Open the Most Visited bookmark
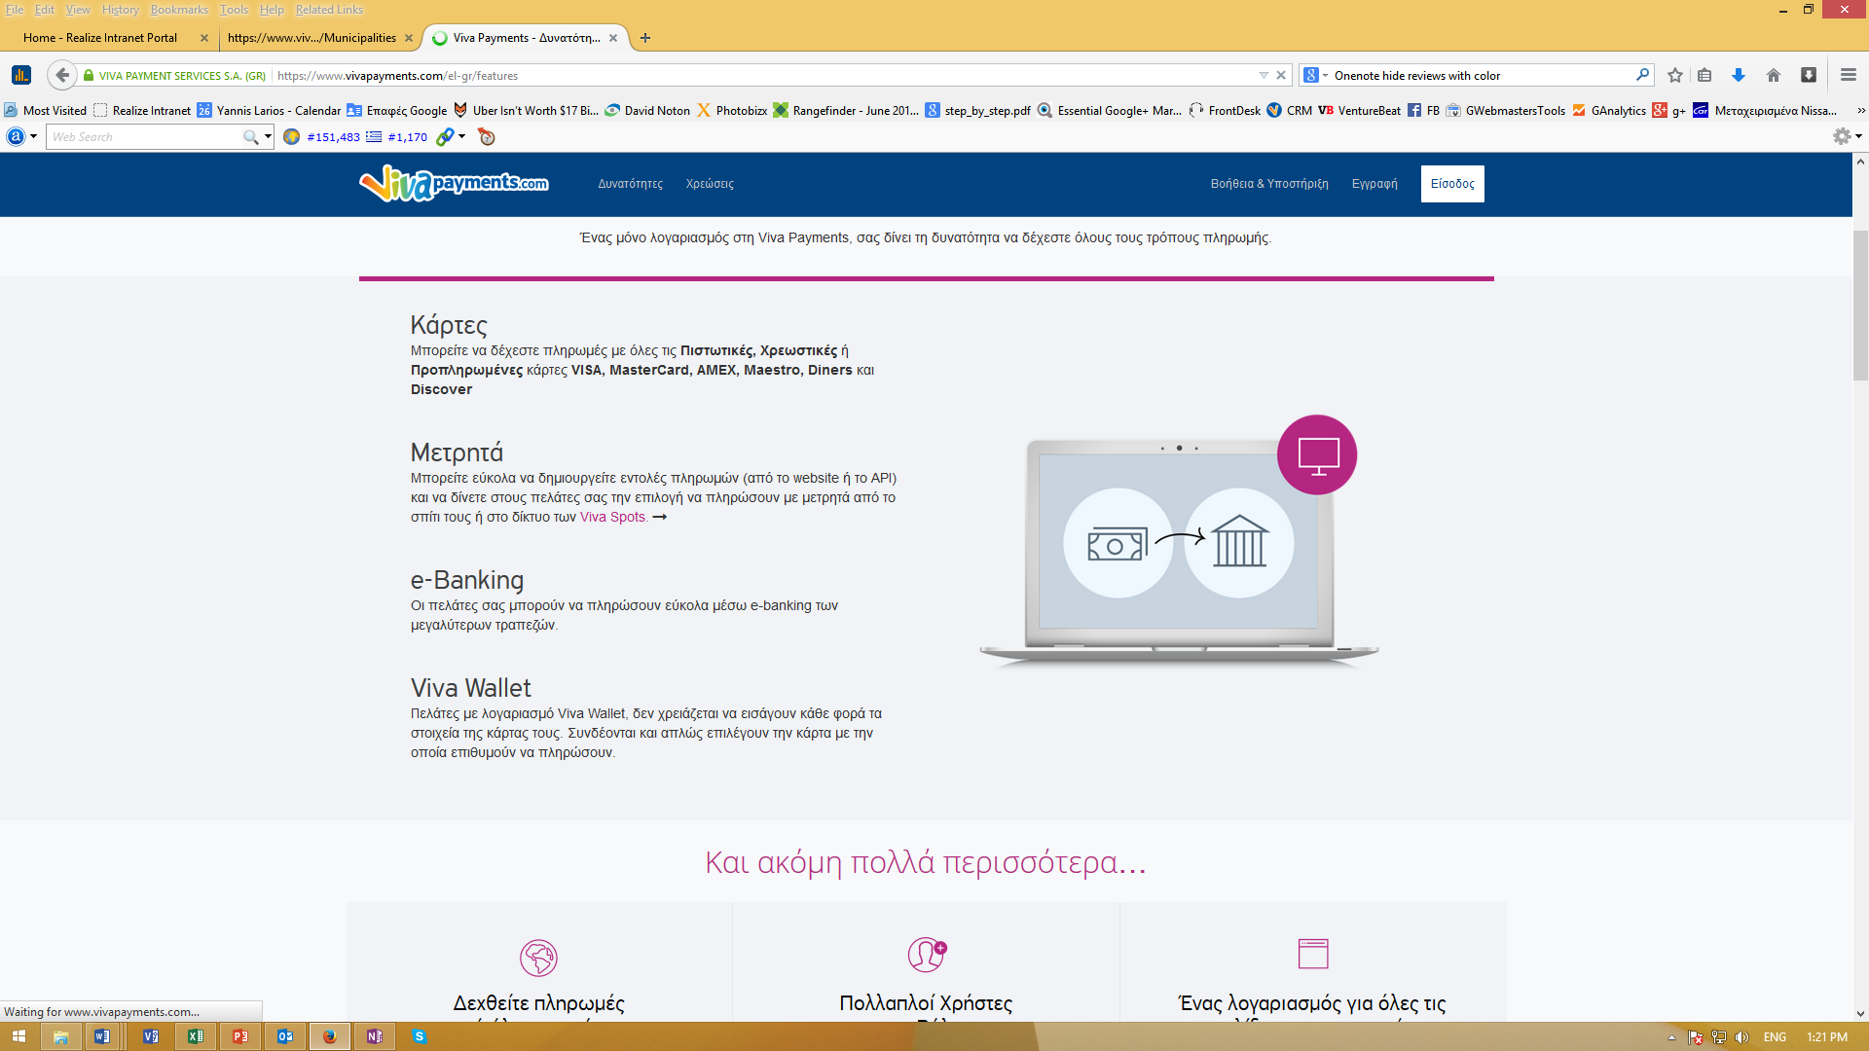The width and height of the screenshot is (1869, 1051). [46, 110]
